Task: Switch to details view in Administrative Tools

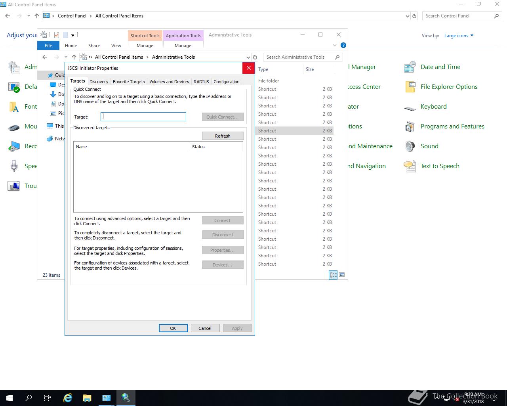Action: tap(333, 275)
